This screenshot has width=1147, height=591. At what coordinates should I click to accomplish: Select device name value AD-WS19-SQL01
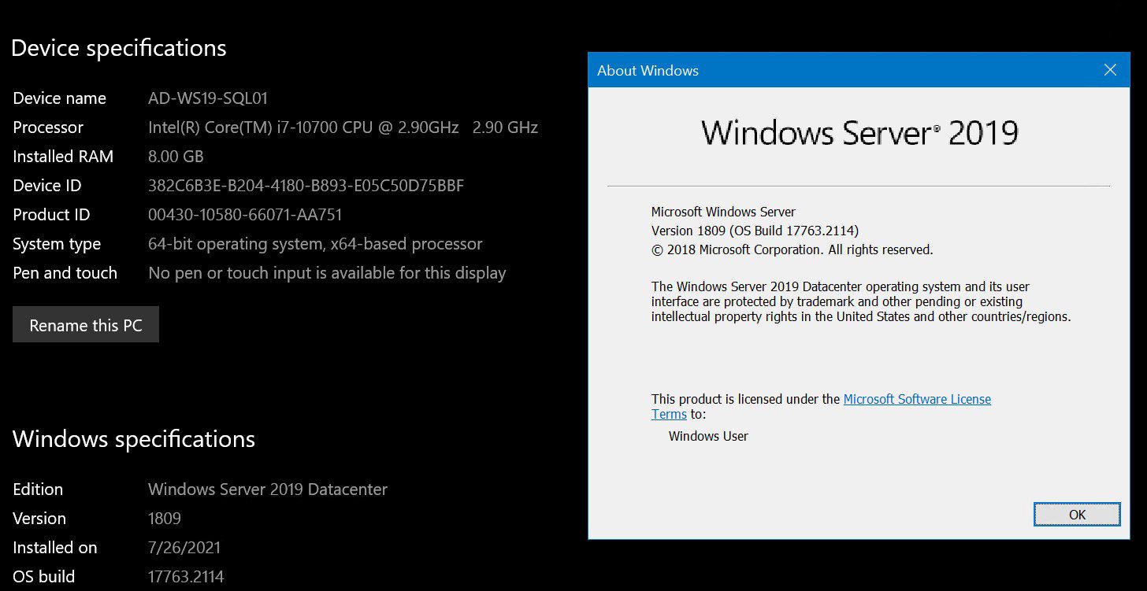(208, 98)
